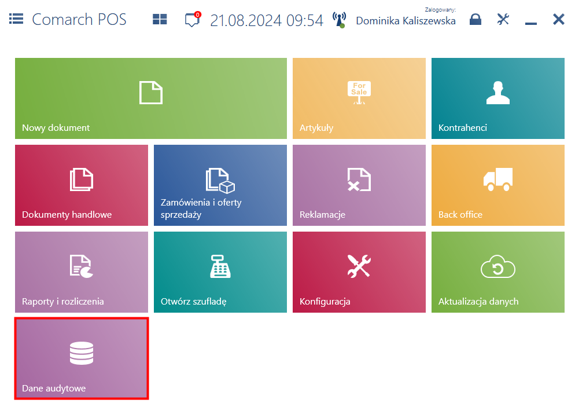Check the network connection status icon
This screenshot has width=575, height=414.
tap(339, 20)
